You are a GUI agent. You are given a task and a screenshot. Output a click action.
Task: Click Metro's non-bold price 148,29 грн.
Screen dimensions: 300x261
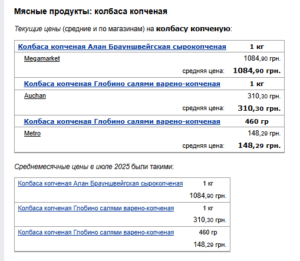coord(264,133)
